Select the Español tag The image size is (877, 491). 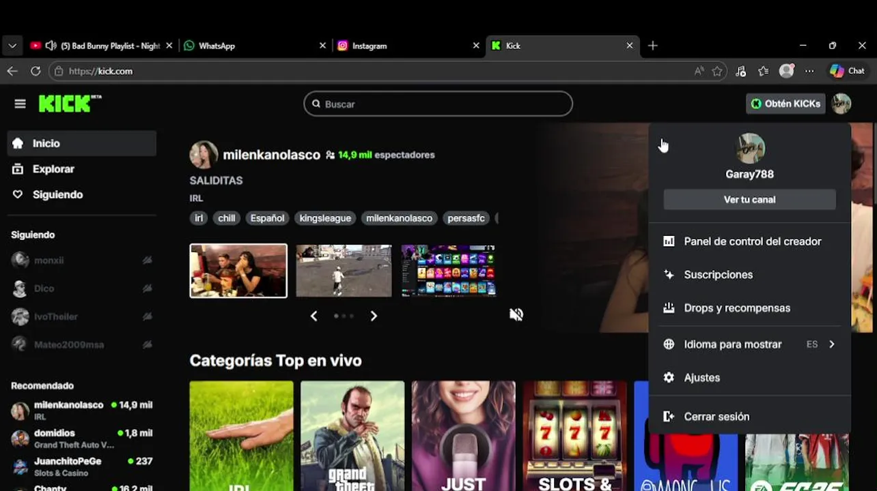[x=267, y=218]
